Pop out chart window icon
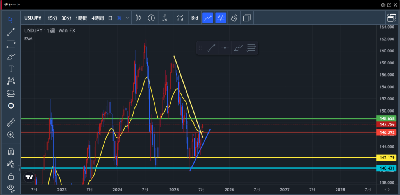This screenshot has height=195, width=400. point(389,5)
